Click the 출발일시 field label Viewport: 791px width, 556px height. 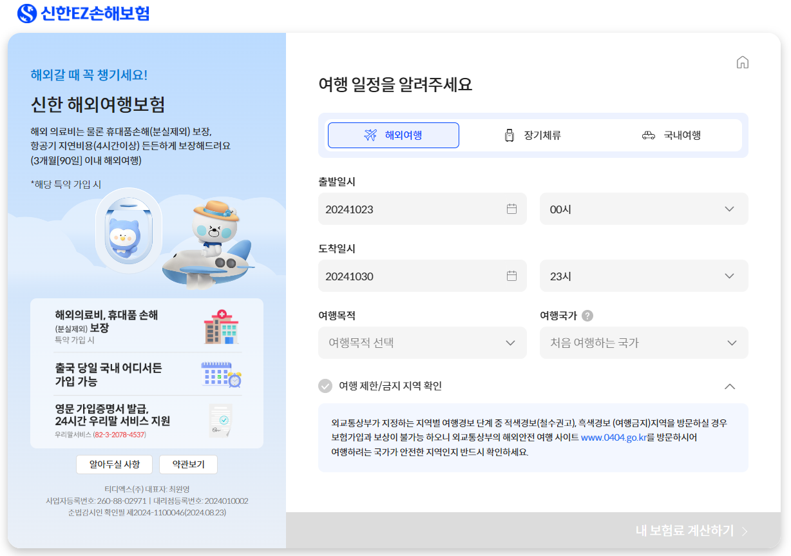pyautogui.click(x=337, y=182)
